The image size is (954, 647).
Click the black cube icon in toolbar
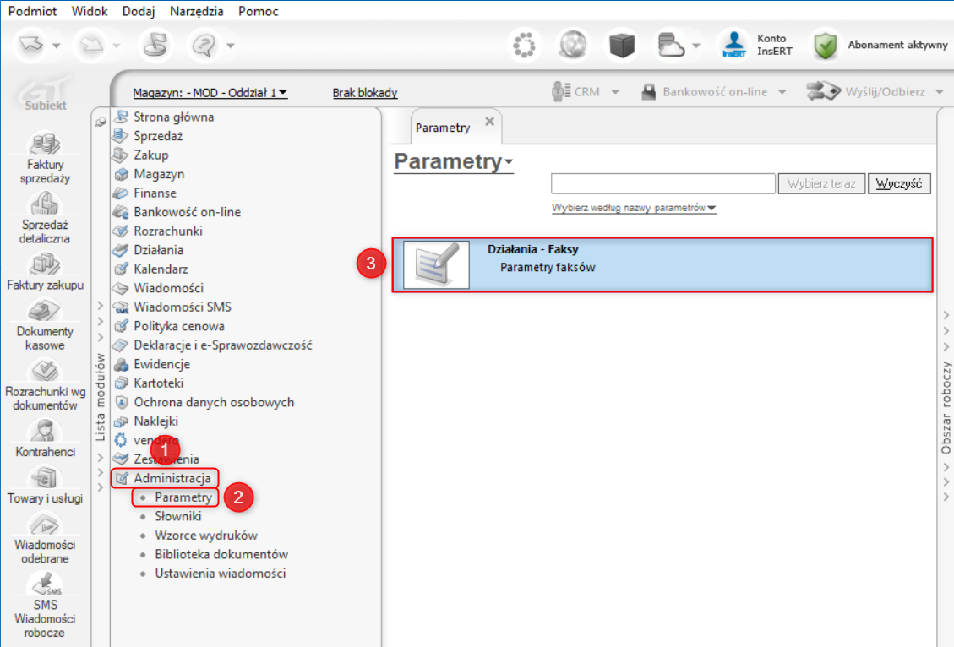coord(621,45)
